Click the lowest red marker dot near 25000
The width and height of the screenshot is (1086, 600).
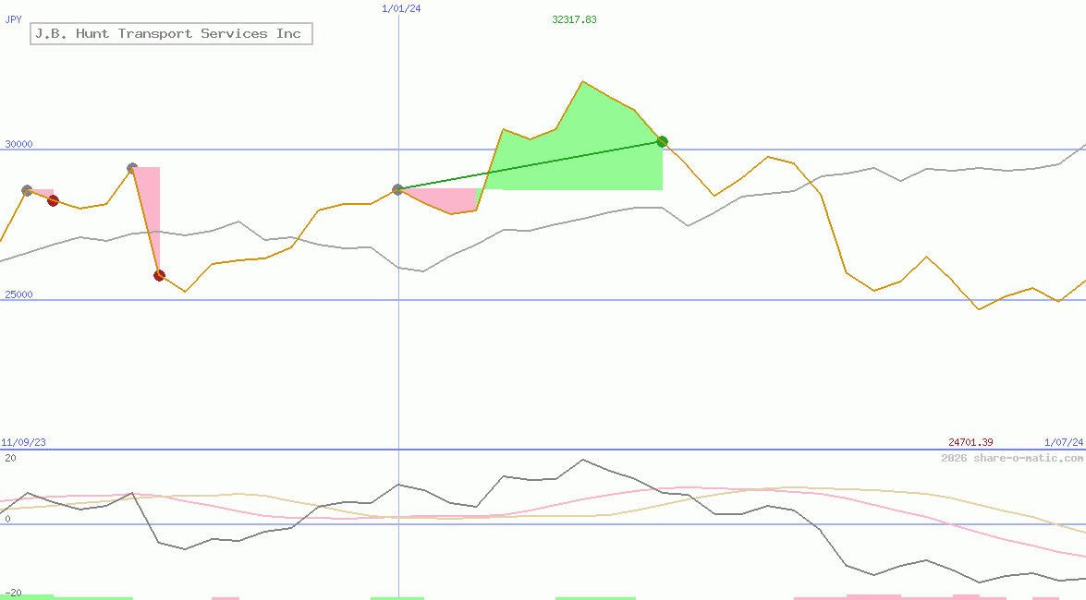click(x=159, y=275)
